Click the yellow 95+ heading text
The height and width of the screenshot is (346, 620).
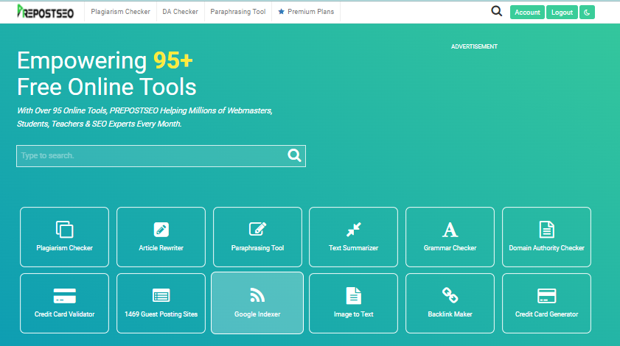pyautogui.click(x=173, y=60)
